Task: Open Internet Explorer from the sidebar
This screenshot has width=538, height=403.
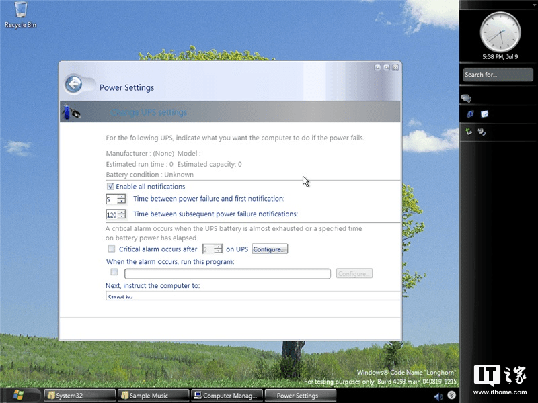Action: coord(469,114)
